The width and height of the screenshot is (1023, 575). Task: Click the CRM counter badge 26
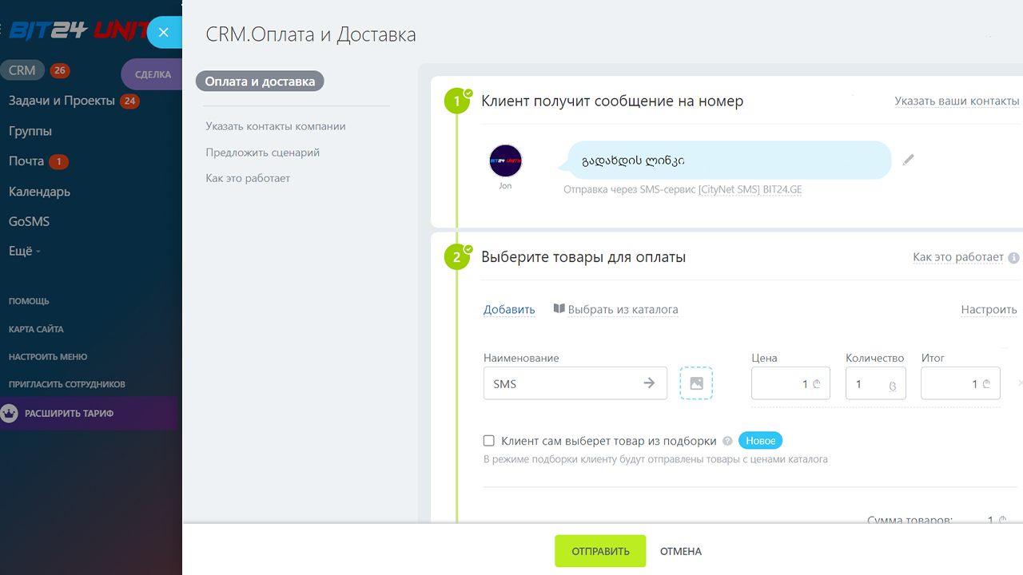59,70
